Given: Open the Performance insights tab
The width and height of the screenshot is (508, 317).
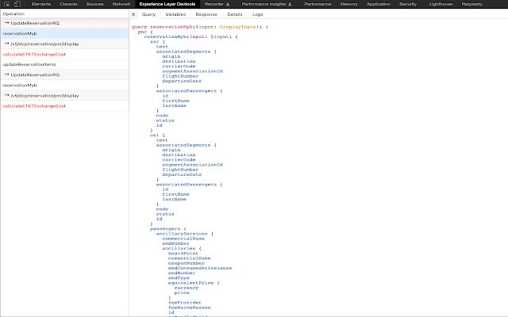Looking at the screenshot, I should pyautogui.click(x=267, y=4).
